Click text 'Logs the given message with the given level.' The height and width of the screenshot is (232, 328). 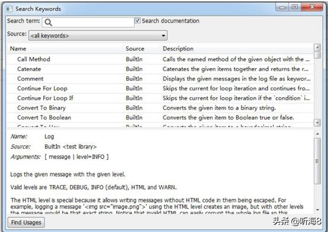tap(67, 174)
